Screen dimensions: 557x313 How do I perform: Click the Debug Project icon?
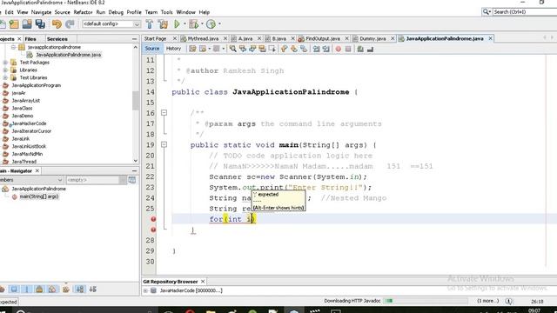click(193, 24)
